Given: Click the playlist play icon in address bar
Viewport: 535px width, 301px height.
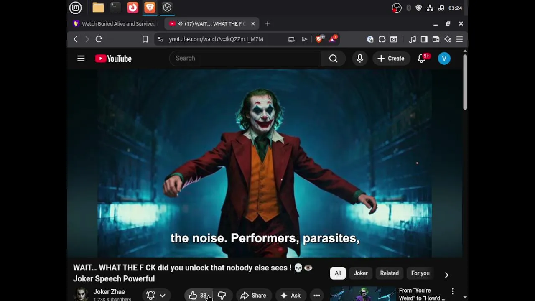Looking at the screenshot, I should click(304, 39).
